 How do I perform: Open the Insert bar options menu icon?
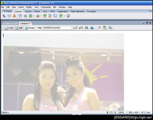click(150, 11)
